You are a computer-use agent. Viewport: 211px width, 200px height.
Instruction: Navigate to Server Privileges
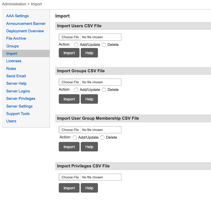click(21, 99)
